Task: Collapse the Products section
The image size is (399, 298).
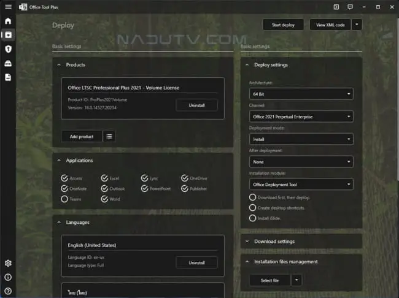Action: coord(59,65)
